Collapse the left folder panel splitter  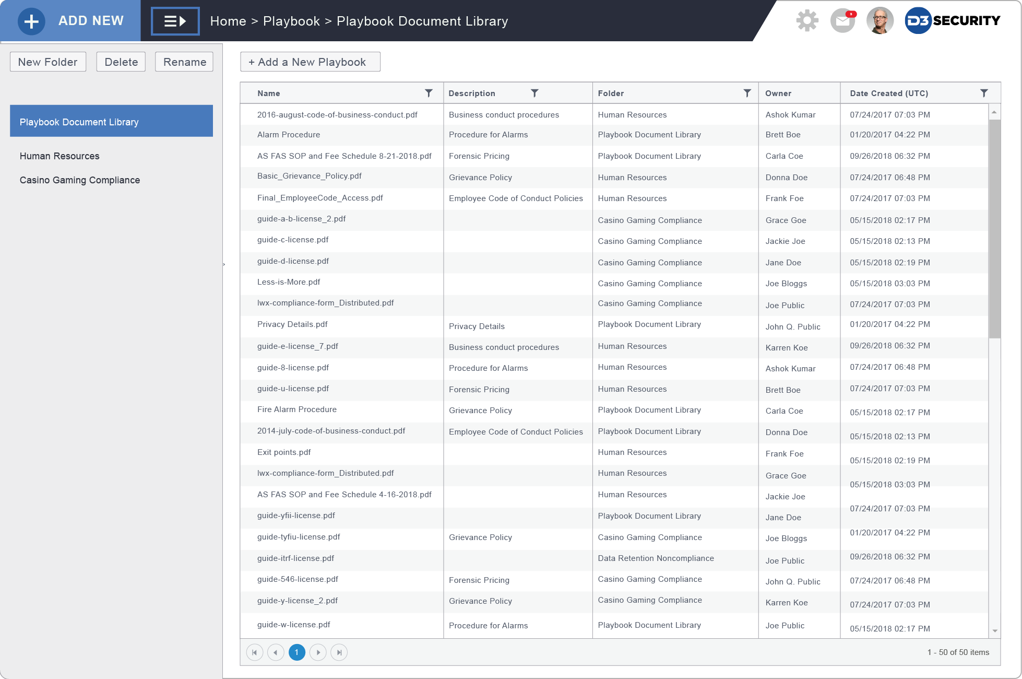pyautogui.click(x=224, y=265)
